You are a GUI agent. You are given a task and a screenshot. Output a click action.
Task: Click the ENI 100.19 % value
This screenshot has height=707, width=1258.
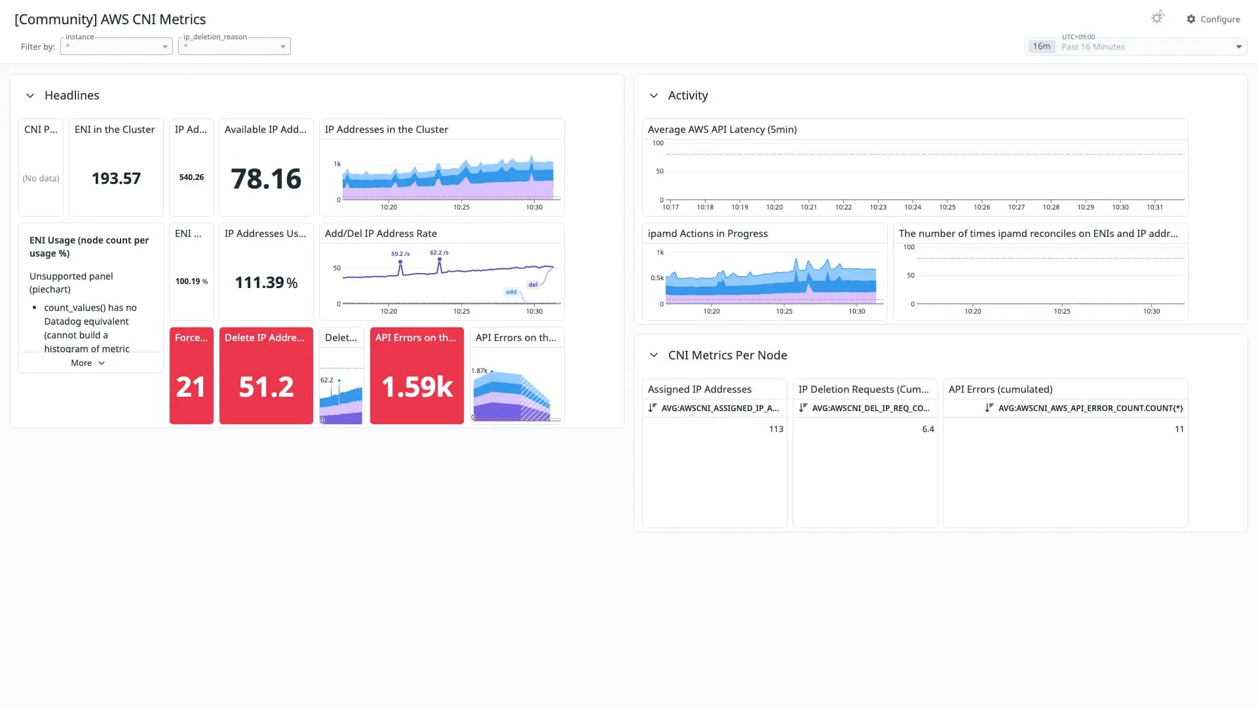pos(191,281)
